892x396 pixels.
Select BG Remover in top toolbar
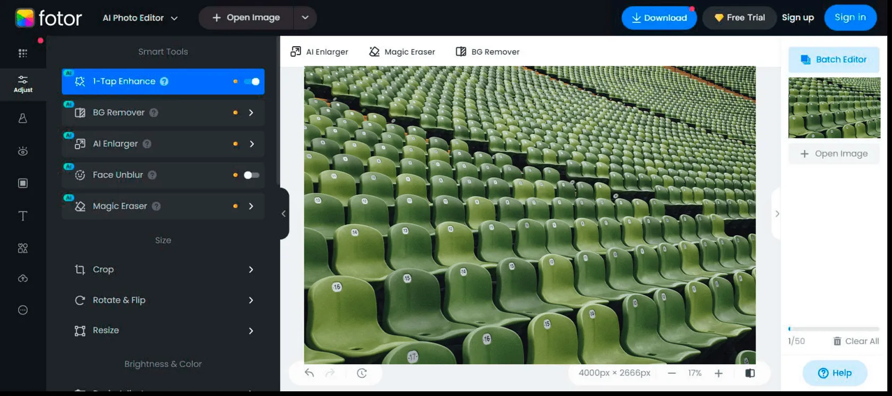[488, 52]
